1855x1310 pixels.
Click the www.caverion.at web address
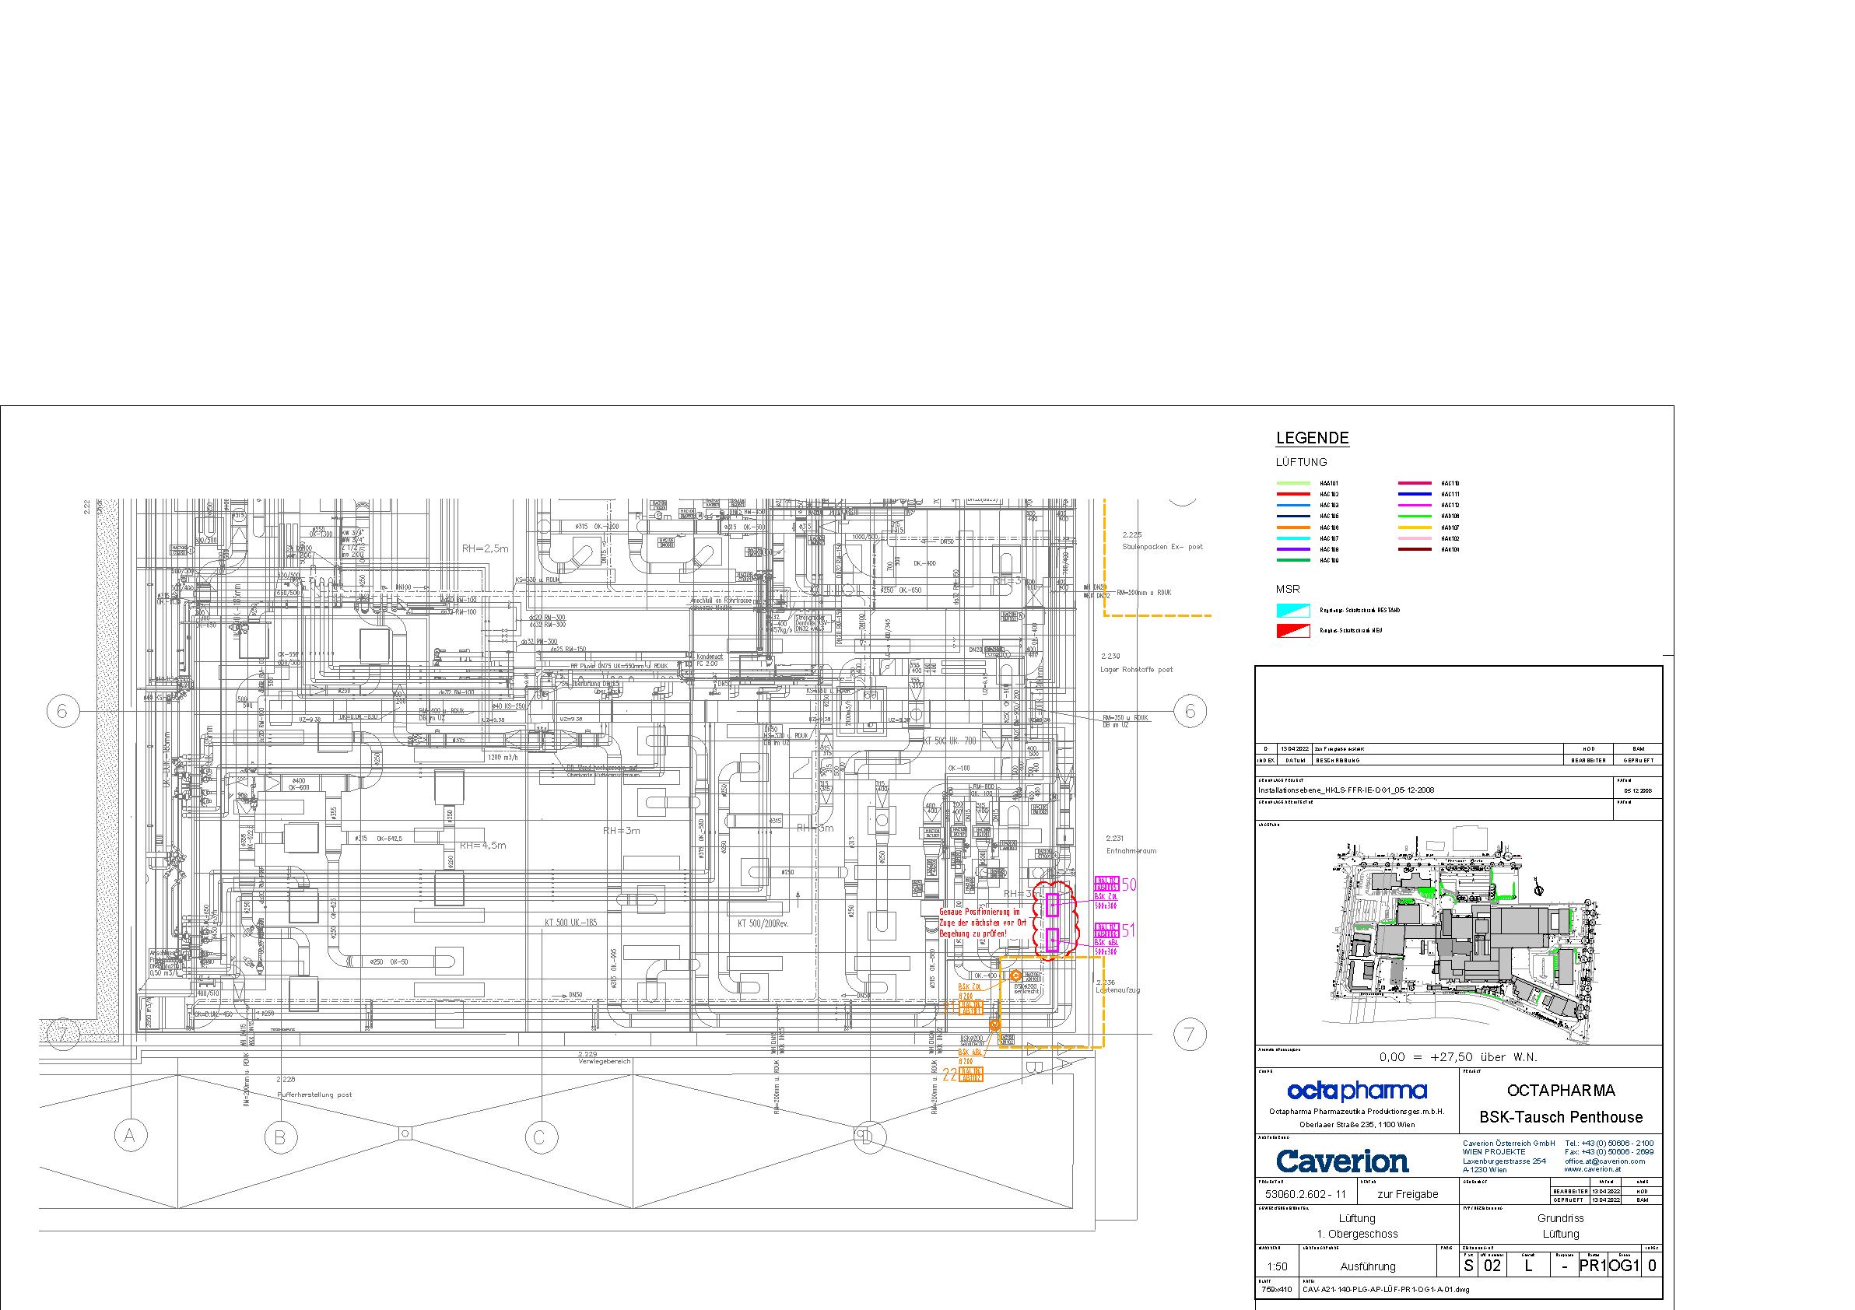coord(1592,1169)
